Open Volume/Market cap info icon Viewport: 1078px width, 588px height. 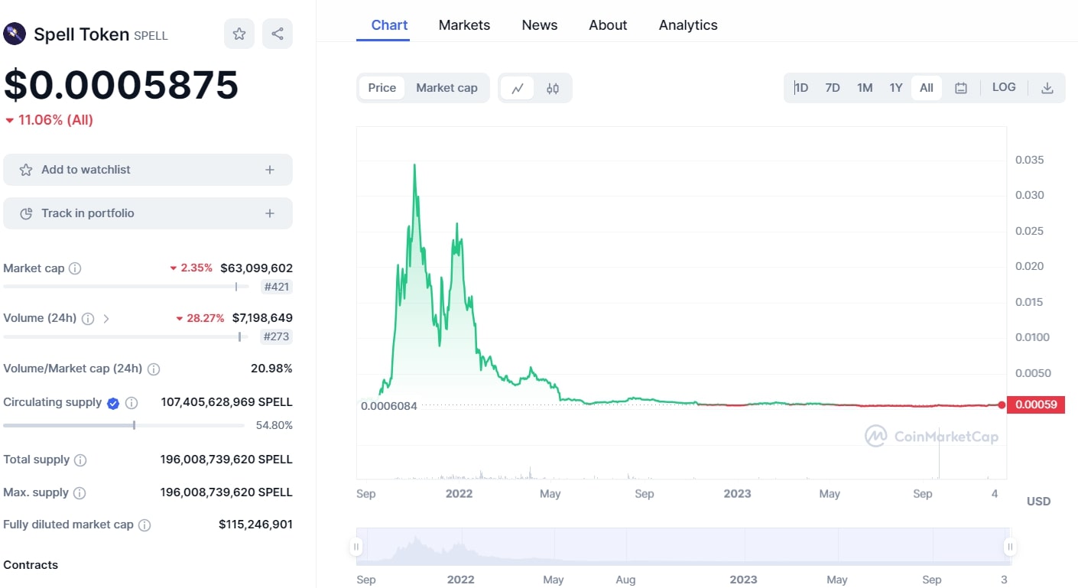(154, 369)
